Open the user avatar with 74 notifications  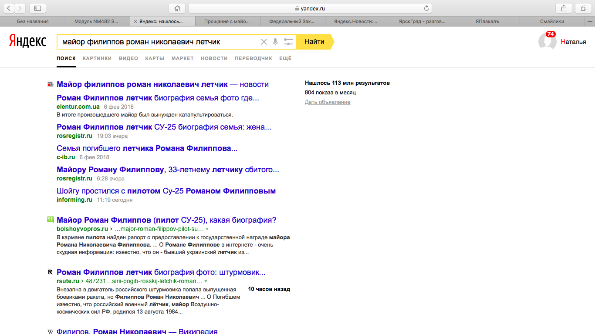tap(547, 41)
